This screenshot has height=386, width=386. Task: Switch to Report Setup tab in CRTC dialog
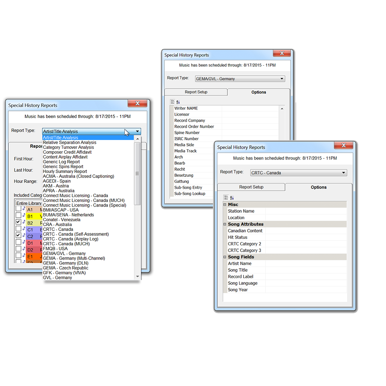pyautogui.click(x=251, y=187)
